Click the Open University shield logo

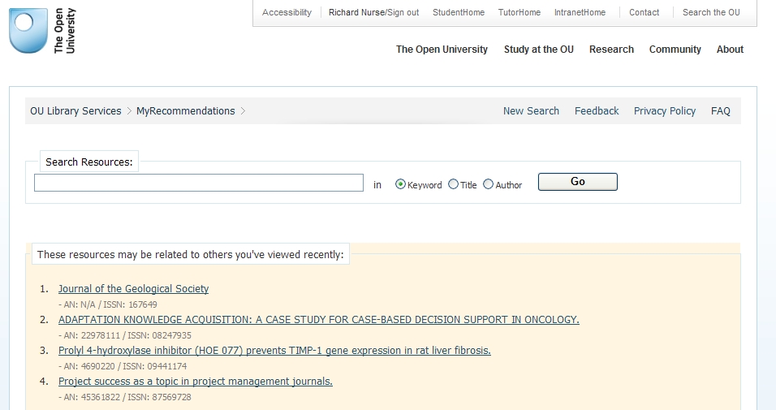(28, 30)
